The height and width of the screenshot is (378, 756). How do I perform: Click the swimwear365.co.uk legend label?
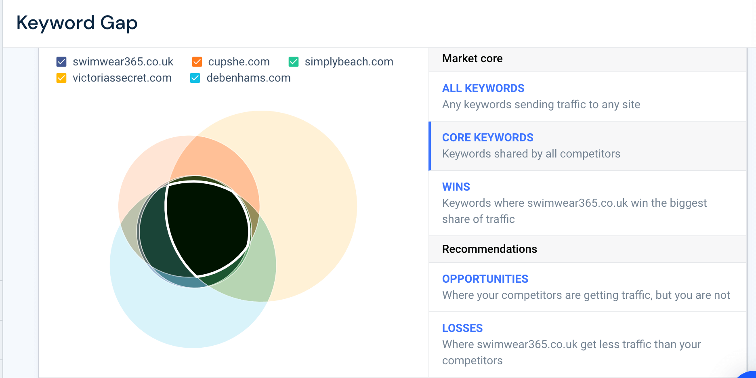(123, 62)
